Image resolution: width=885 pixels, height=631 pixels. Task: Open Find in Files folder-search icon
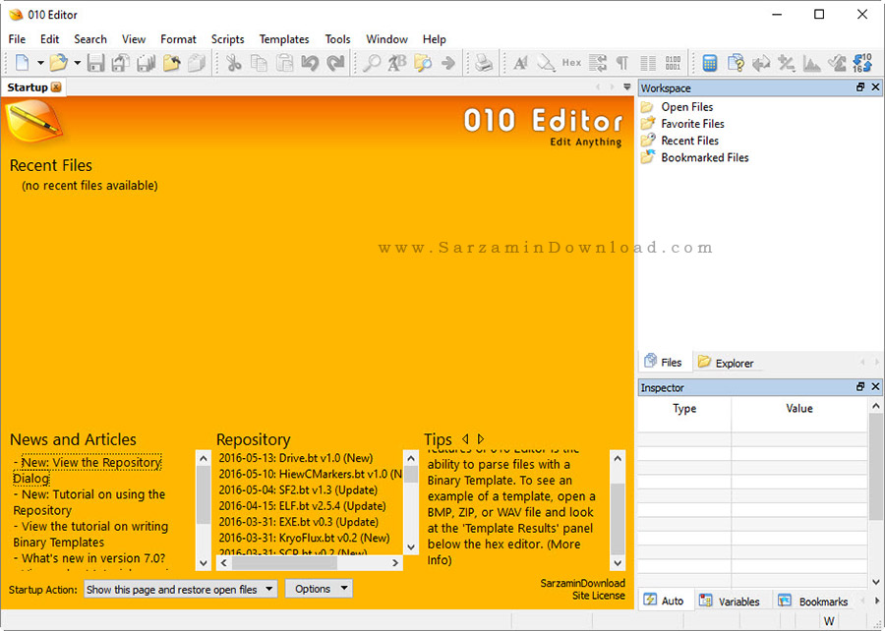[x=423, y=63]
